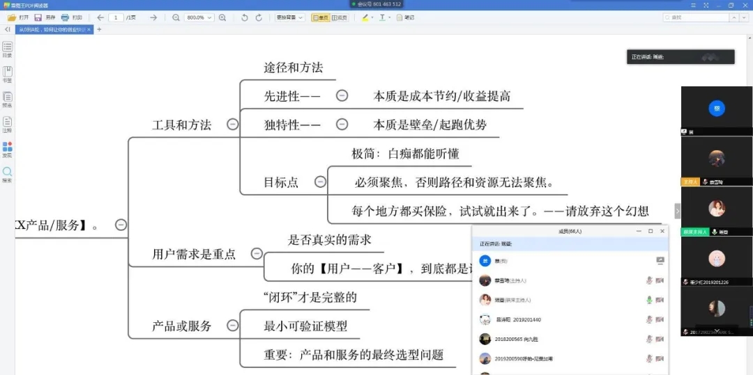Open the 发现 discover sidebar panel
Viewport: 753px width, 375px height.
coord(8,150)
